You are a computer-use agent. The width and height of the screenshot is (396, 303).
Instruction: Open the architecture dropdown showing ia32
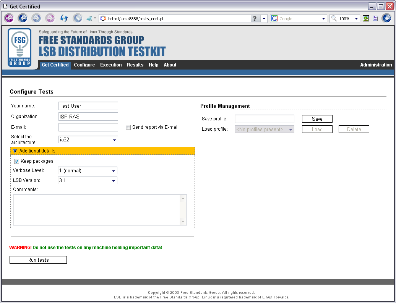[88, 139]
